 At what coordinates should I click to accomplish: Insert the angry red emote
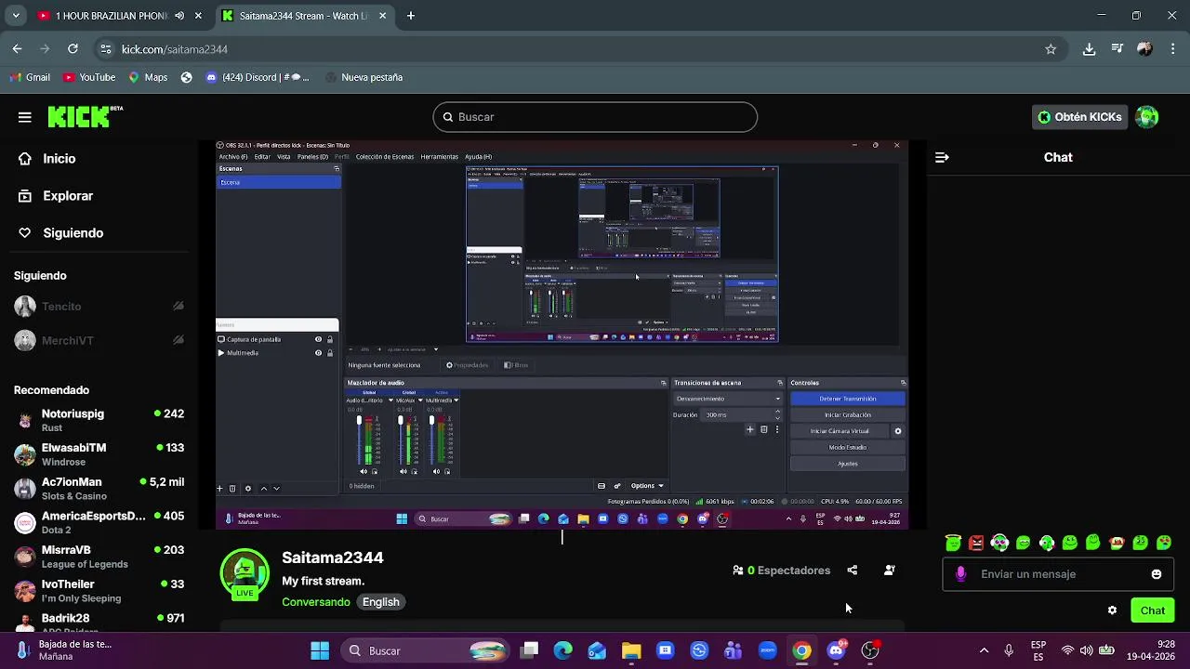[976, 543]
